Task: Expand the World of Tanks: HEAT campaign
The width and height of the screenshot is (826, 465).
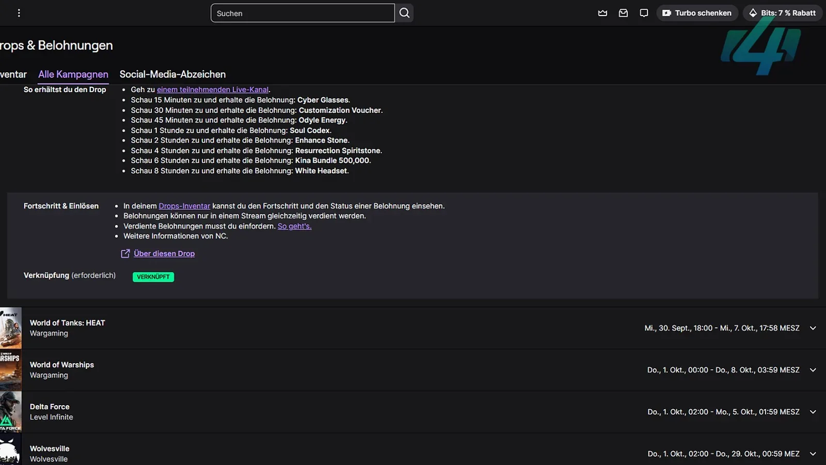Action: click(x=813, y=328)
